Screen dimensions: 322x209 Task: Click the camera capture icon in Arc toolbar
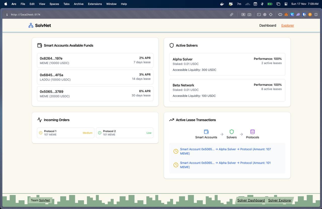point(249,15)
